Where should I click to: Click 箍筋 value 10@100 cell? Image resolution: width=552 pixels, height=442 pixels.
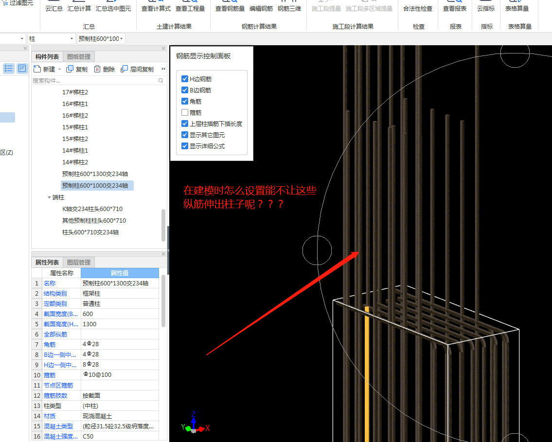click(x=120, y=375)
